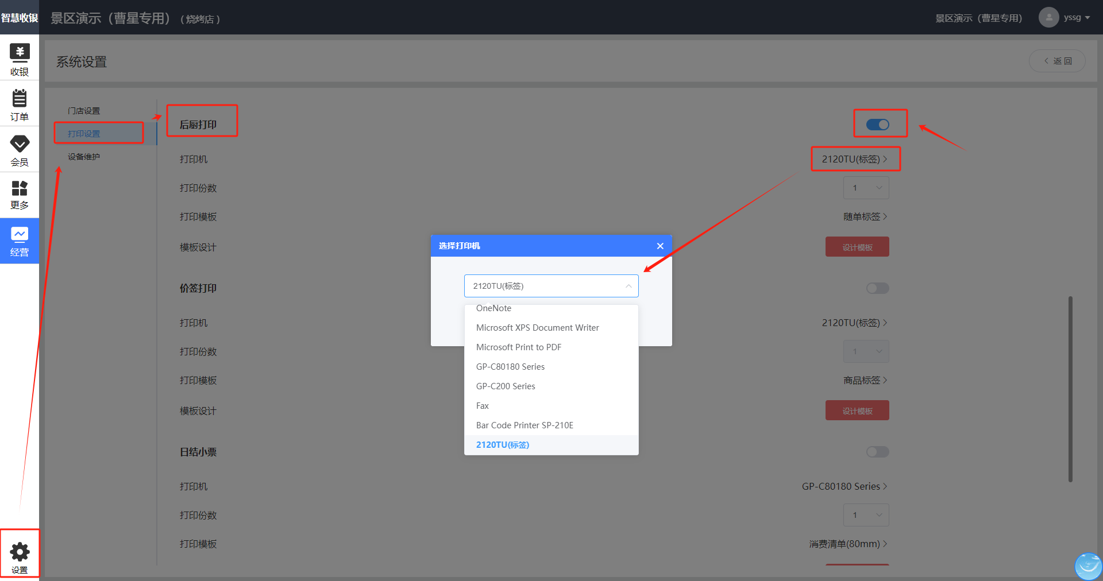Switch to 设备维护 menu item
The height and width of the screenshot is (581, 1103).
pos(84,157)
